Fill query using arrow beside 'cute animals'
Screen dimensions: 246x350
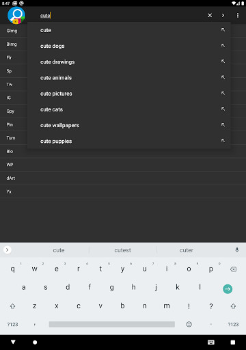(x=223, y=77)
